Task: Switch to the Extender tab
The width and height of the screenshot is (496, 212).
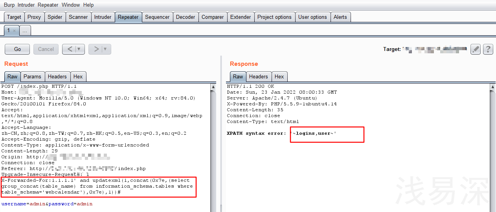Action: [241, 17]
